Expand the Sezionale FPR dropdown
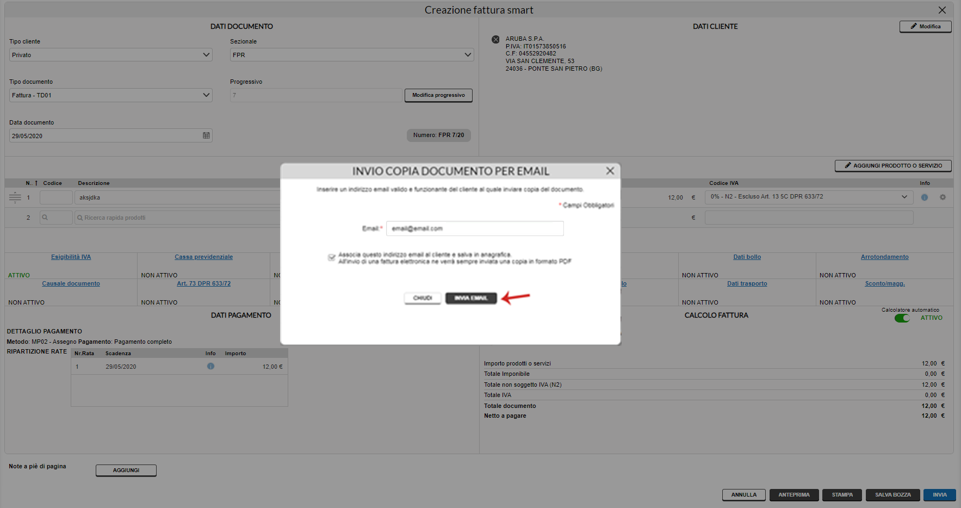The height and width of the screenshot is (508, 961). (351, 55)
